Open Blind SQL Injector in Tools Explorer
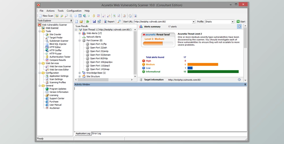 (58, 44)
